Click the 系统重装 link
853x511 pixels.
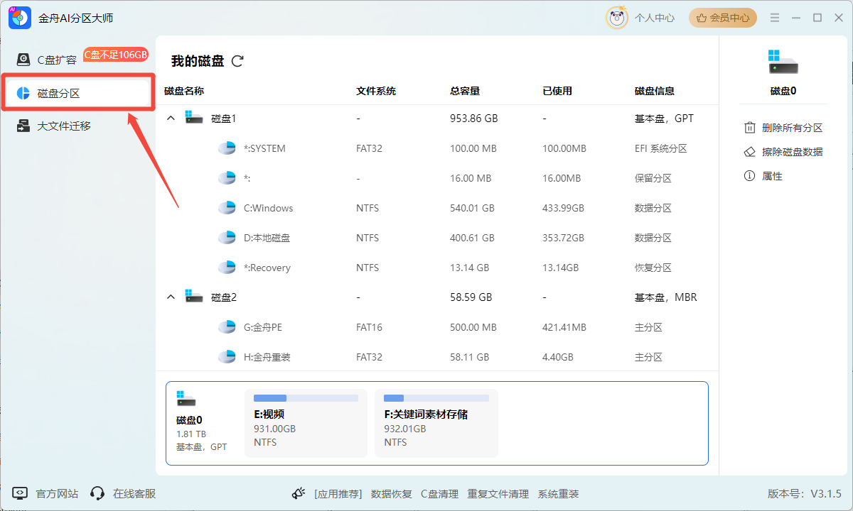(558, 494)
